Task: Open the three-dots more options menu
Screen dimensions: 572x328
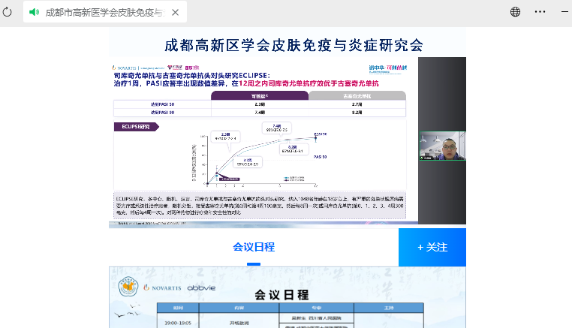Action: pyautogui.click(x=540, y=12)
